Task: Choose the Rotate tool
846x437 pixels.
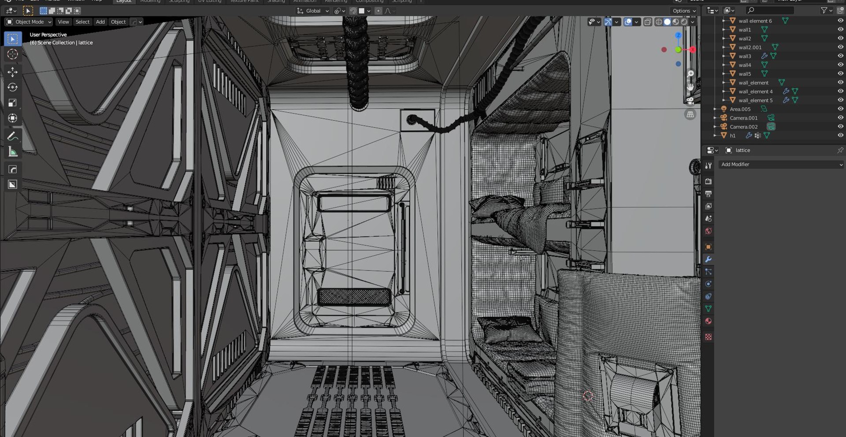Action: (12, 87)
